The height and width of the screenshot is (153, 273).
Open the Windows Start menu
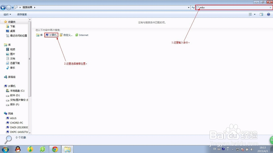5,149
